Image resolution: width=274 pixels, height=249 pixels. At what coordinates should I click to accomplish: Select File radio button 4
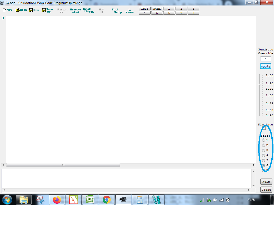point(264,155)
